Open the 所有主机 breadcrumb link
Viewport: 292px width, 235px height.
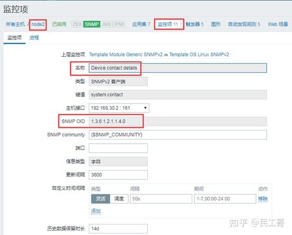[x=15, y=24]
